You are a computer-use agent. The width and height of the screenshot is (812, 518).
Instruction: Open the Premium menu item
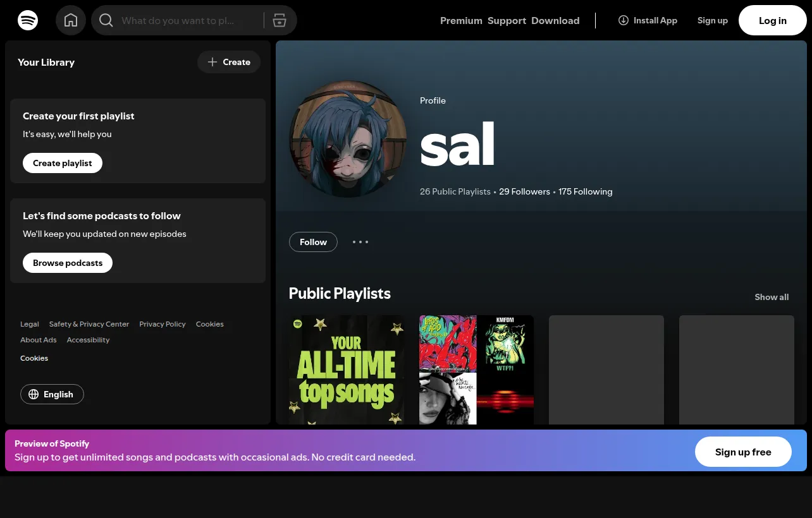(461, 20)
